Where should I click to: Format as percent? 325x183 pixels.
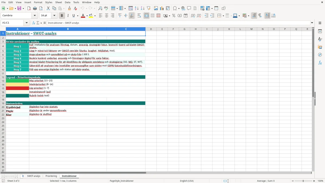174,16
